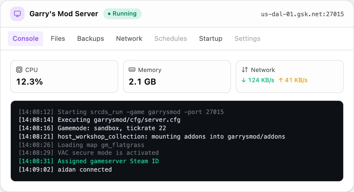Click the CPU card label
Screen dimensions: 354x192
coord(31,70)
